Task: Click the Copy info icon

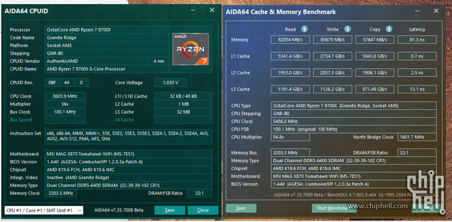Action: tap(389, 29)
